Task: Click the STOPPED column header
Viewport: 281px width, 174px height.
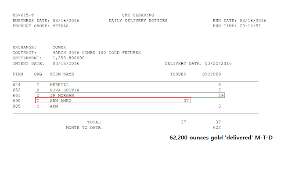Action: 212,74
